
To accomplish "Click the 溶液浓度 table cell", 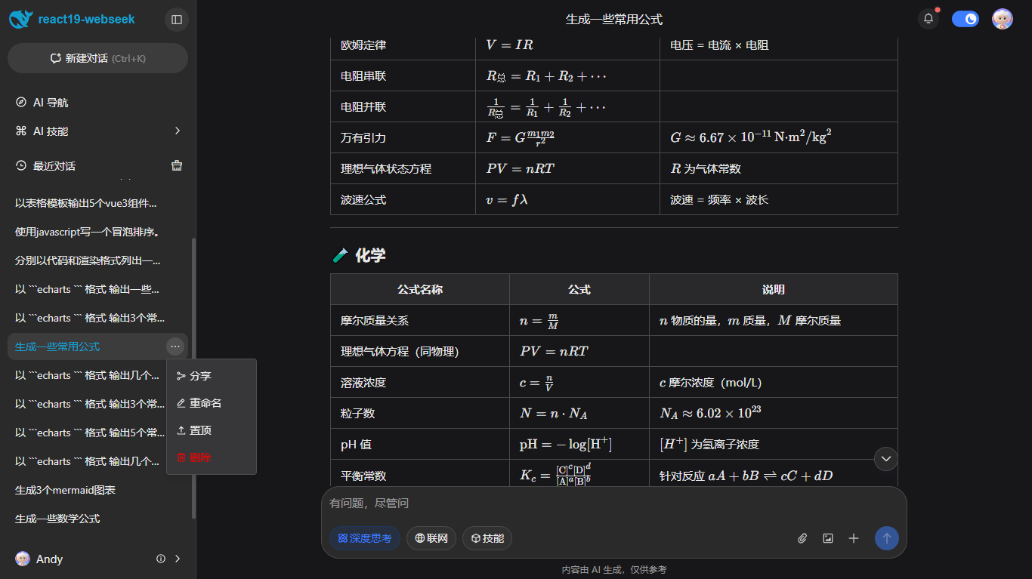I will 420,382.
